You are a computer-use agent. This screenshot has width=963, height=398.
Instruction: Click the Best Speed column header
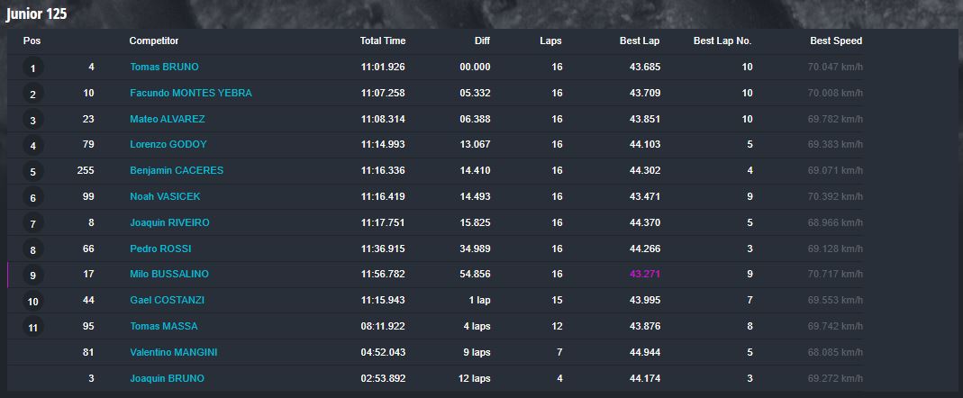[836, 41]
